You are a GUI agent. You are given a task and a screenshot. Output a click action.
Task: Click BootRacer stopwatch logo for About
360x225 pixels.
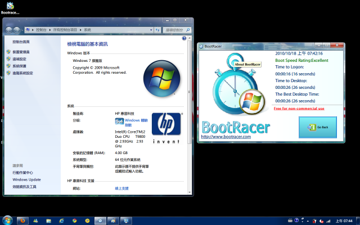(x=238, y=85)
